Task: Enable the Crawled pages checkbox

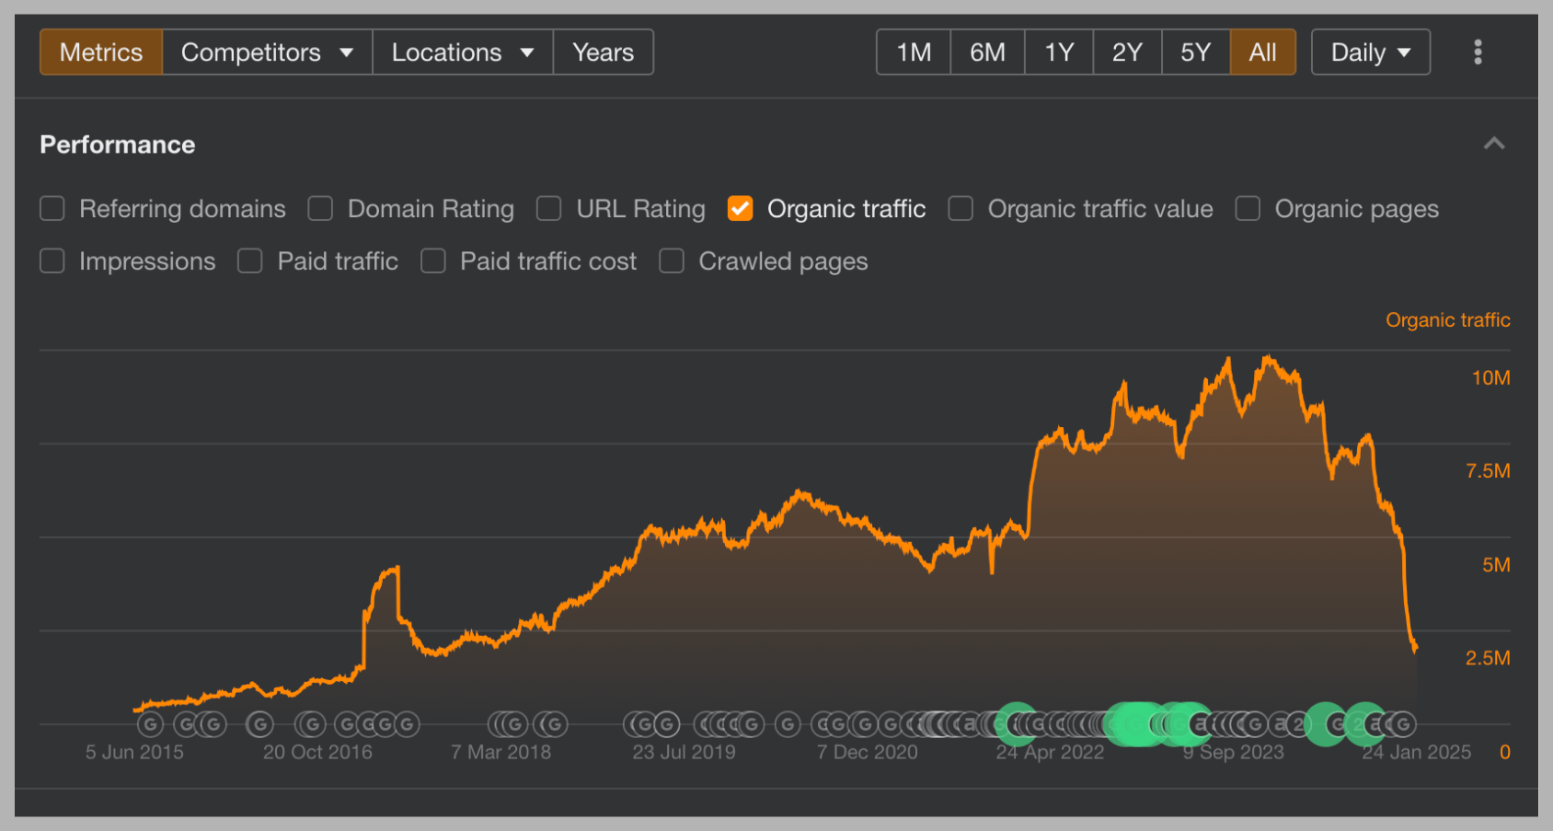Action: tap(672, 261)
